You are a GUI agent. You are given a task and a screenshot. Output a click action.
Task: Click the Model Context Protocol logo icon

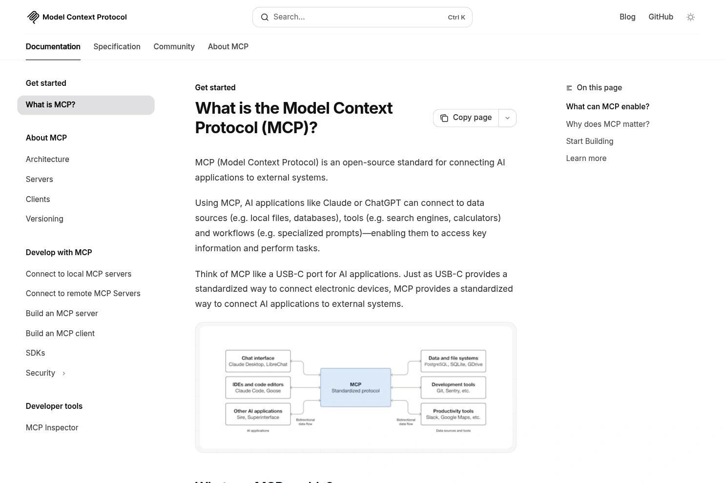click(33, 17)
